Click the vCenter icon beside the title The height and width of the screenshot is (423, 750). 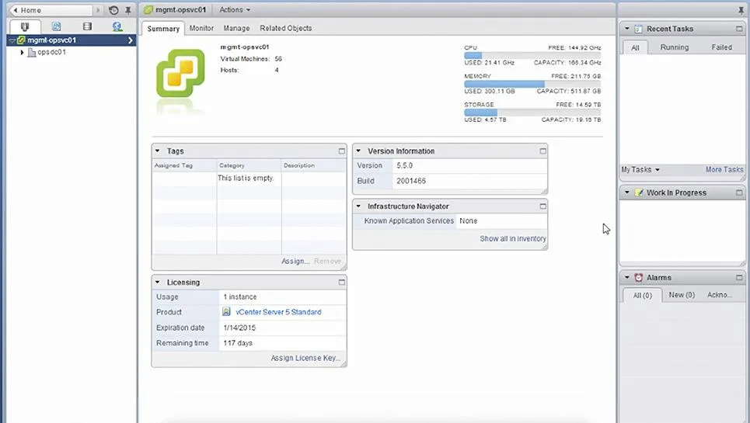tap(148, 9)
